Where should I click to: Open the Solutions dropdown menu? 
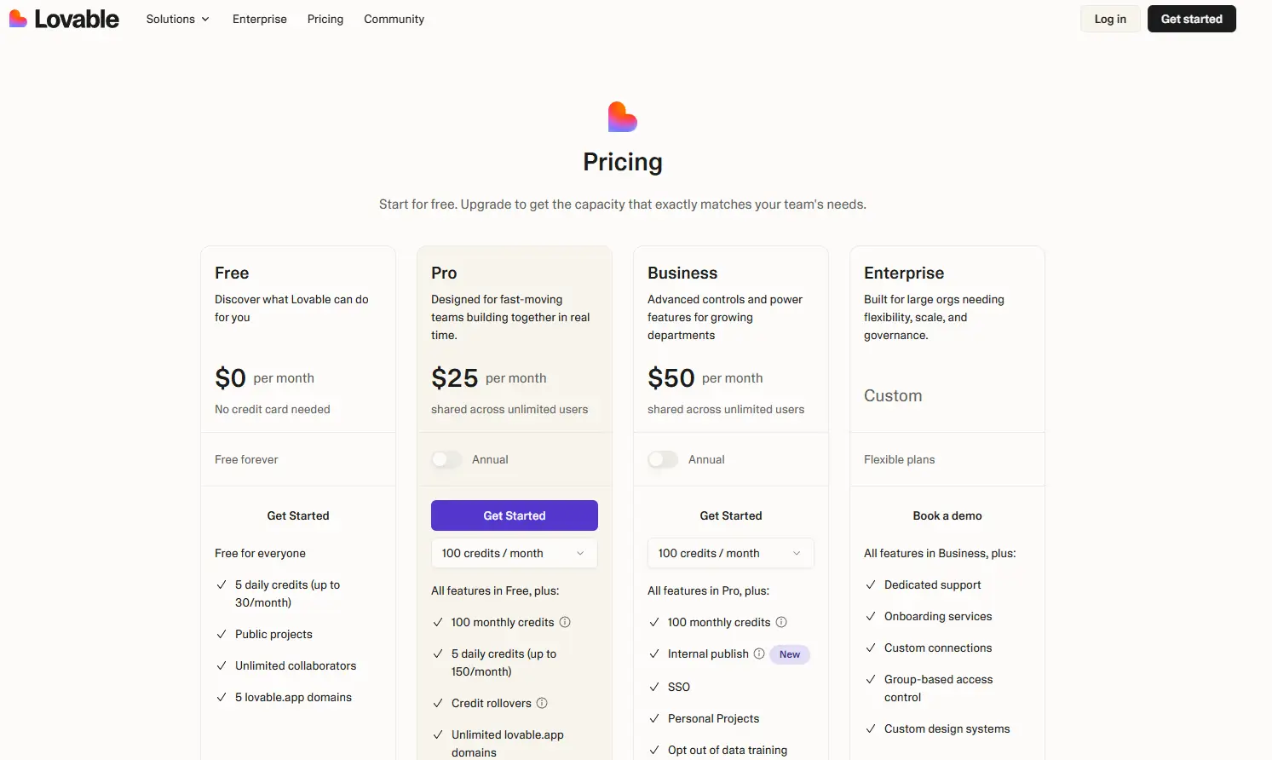[177, 19]
